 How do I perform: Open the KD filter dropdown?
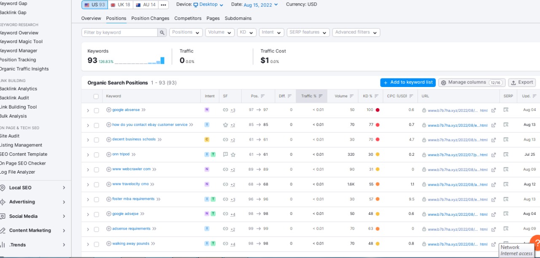(x=246, y=33)
